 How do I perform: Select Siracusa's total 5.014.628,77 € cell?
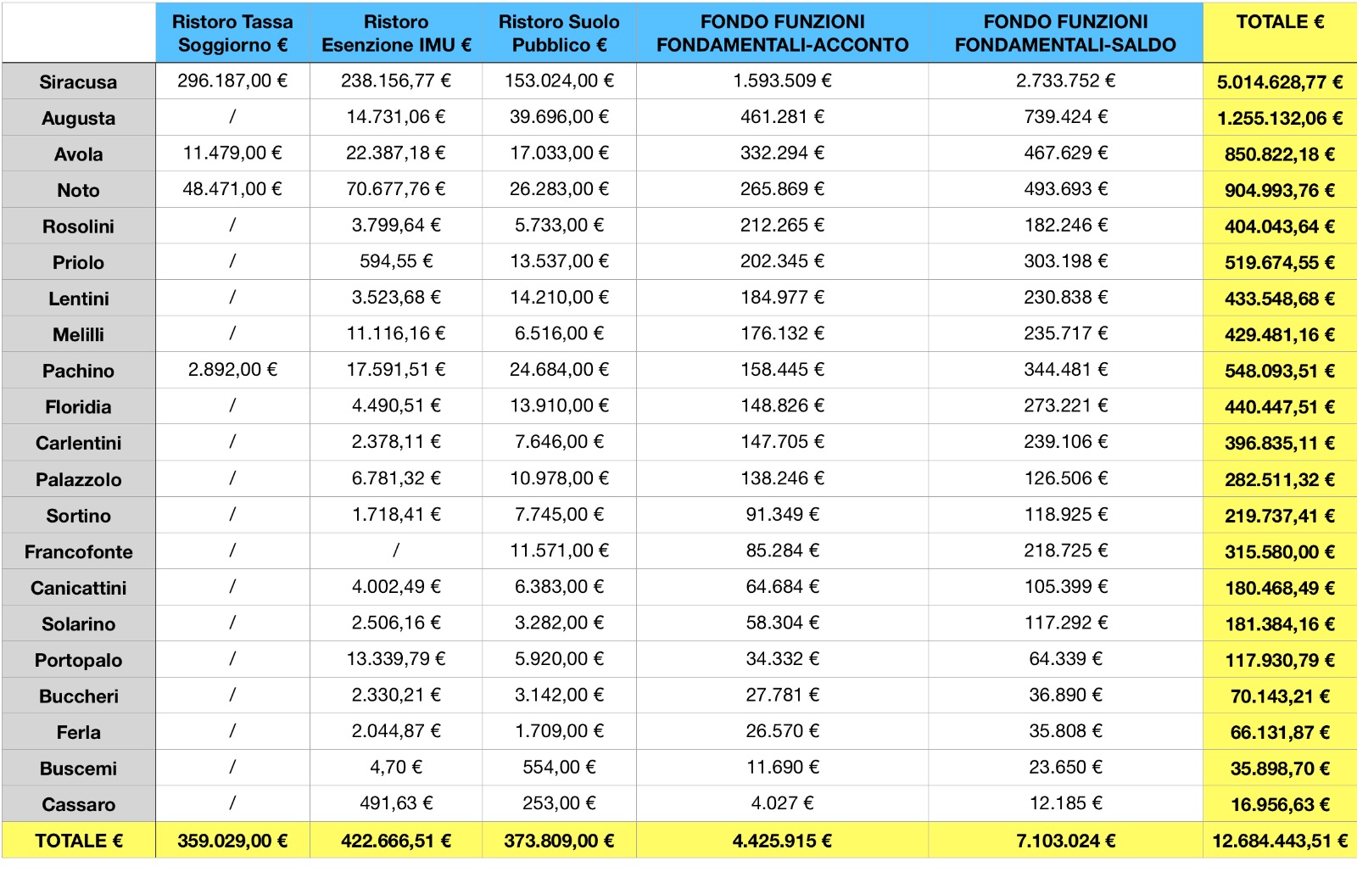pos(1279,82)
